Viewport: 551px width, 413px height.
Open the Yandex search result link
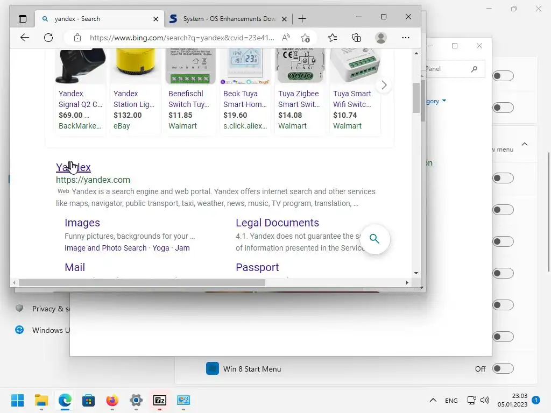[x=73, y=167]
